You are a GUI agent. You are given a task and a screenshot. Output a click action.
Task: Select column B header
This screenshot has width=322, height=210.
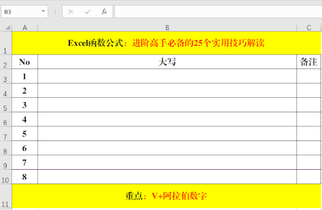[x=167, y=28]
